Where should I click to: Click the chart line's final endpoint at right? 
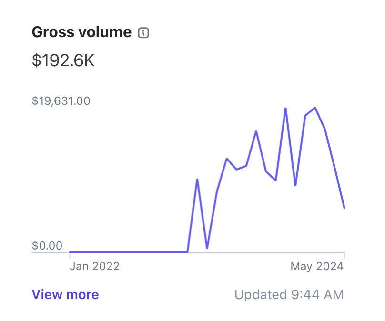344,208
